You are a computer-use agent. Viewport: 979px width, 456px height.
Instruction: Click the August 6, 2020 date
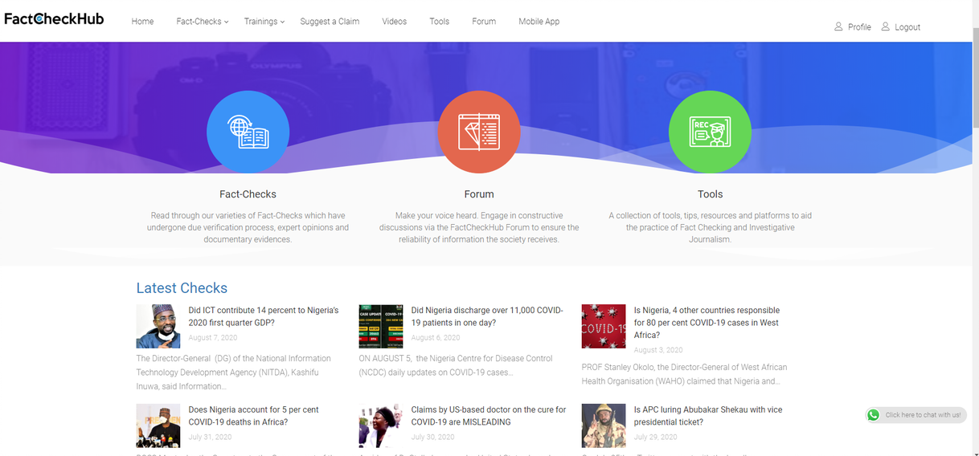(x=436, y=338)
